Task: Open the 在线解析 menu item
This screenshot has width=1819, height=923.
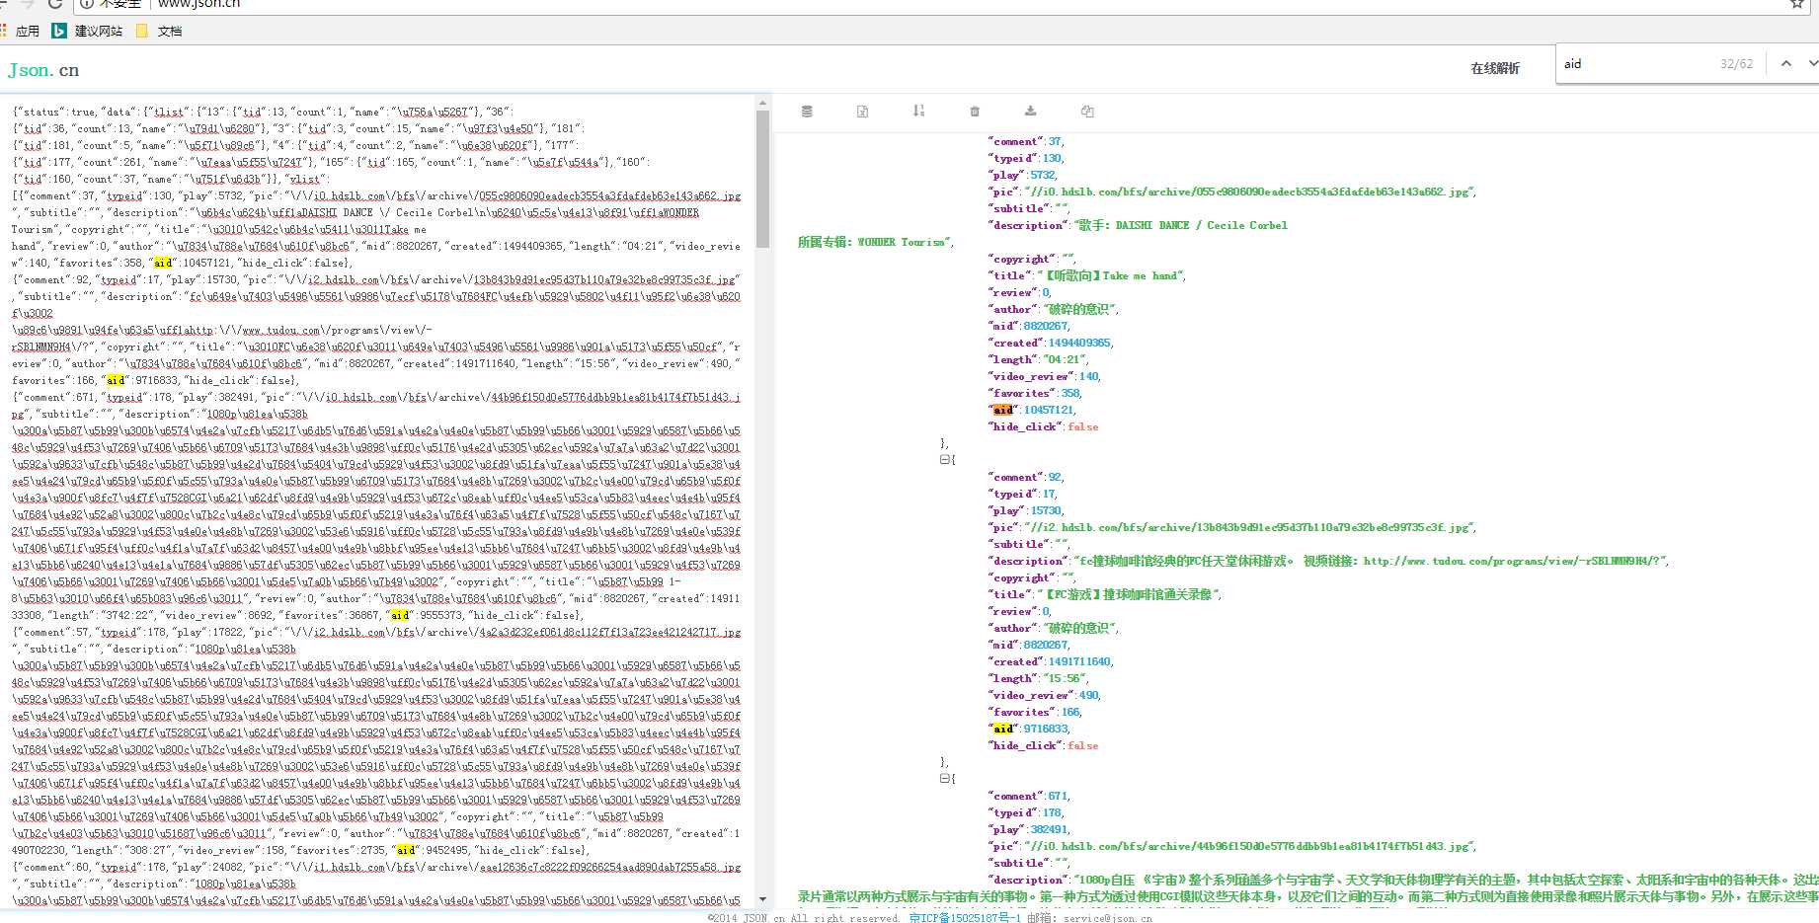Action: tap(1495, 68)
